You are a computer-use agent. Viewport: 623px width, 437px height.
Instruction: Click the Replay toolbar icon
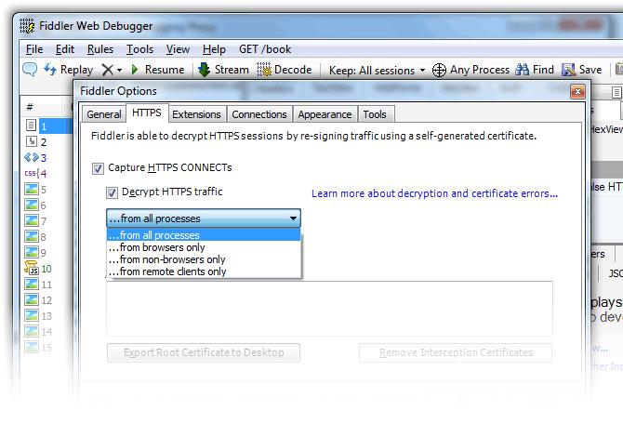pos(50,70)
